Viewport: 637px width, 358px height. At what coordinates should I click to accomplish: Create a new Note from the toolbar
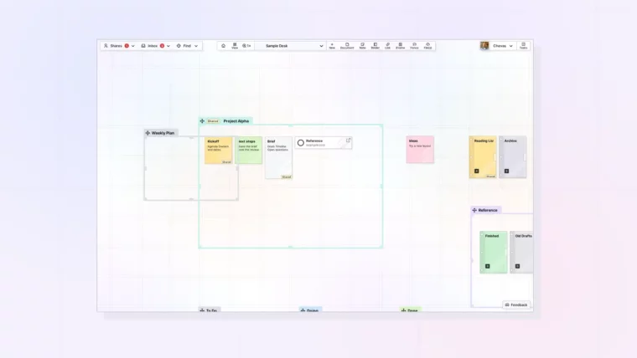pyautogui.click(x=362, y=46)
